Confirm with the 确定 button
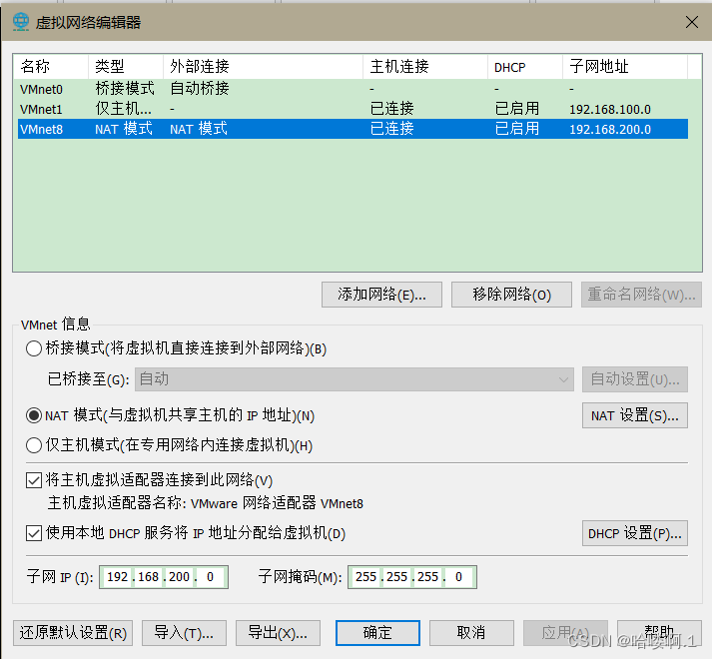The width and height of the screenshot is (712, 659). (377, 633)
